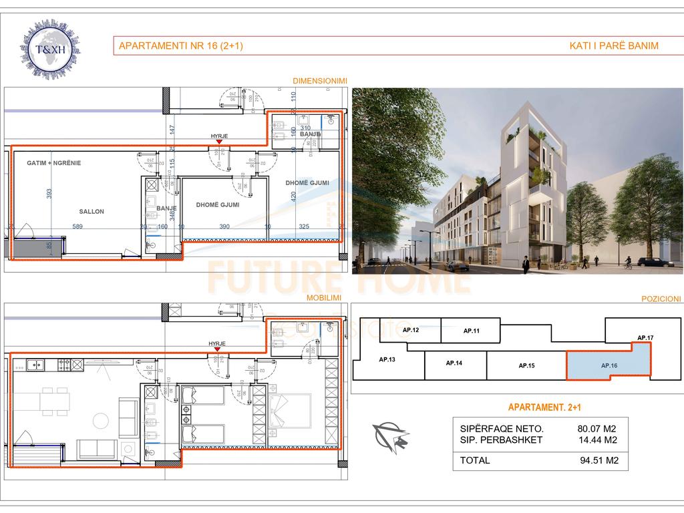Click the highlighted AP.16 unit on position map

coord(608,365)
